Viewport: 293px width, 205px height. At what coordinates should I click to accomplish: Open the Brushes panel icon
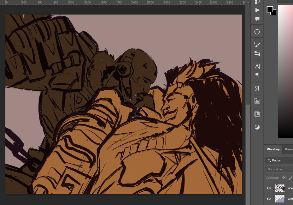257,45
